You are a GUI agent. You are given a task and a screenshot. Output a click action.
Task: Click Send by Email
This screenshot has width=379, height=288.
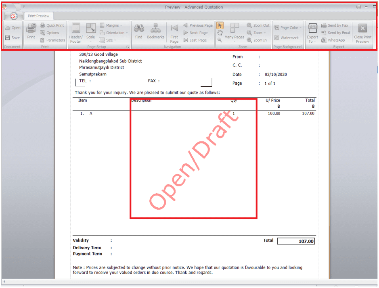click(x=335, y=33)
